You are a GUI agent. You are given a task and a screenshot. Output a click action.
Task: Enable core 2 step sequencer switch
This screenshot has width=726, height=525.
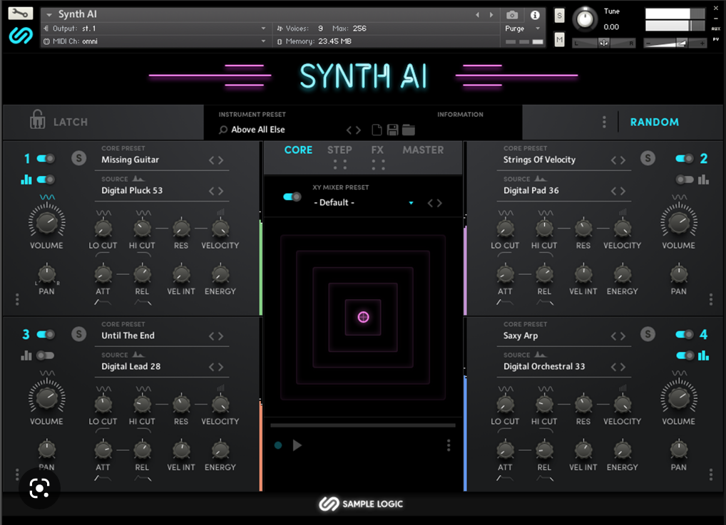685,180
